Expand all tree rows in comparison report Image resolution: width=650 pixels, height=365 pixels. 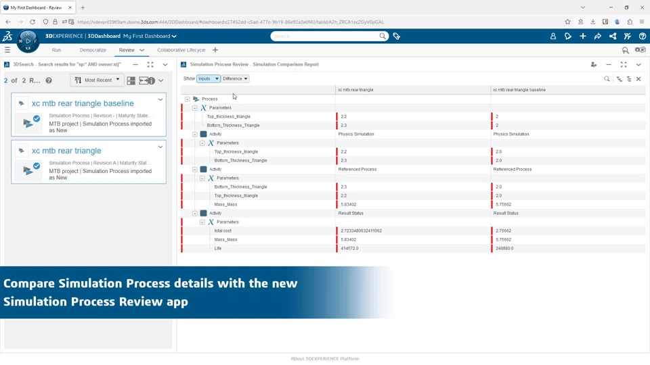(620, 78)
